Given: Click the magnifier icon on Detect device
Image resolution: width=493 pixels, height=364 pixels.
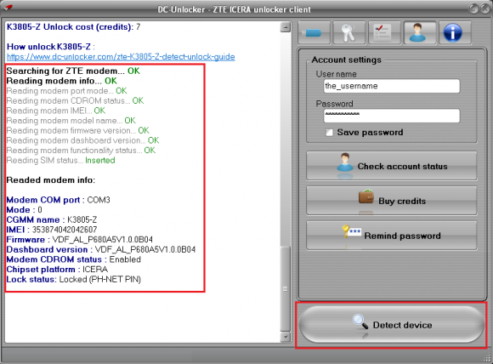Looking at the screenshot, I should pyautogui.click(x=360, y=322).
